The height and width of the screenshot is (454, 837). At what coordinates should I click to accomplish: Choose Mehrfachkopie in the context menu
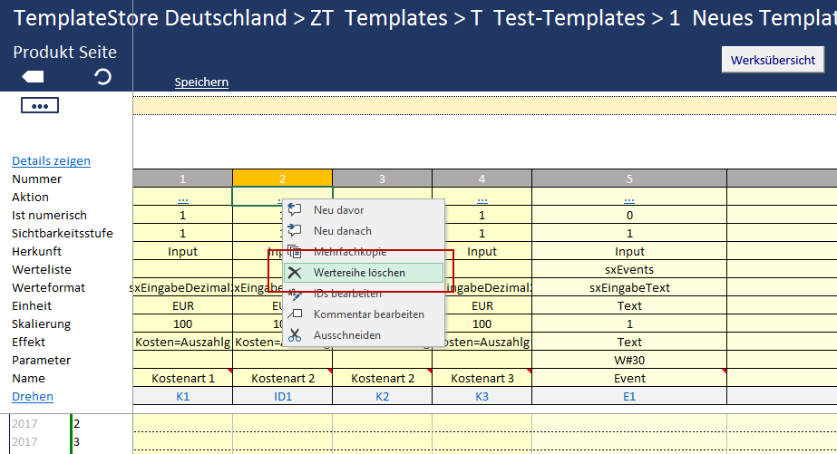coord(349,252)
